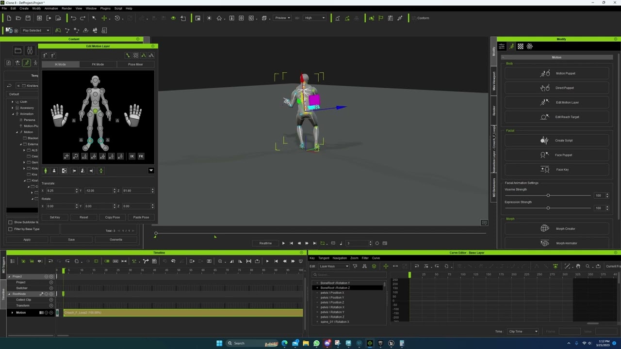Click Create Script facial icon
Screen dimensions: 621x349
tap(545, 141)
